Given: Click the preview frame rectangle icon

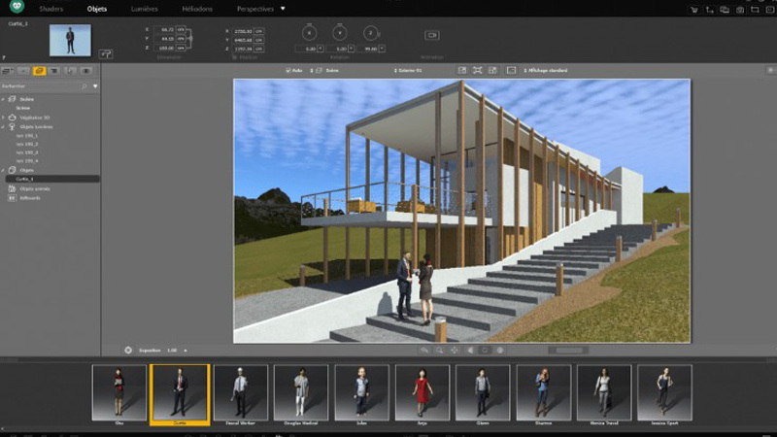Looking at the screenshot, I should pos(511,70).
